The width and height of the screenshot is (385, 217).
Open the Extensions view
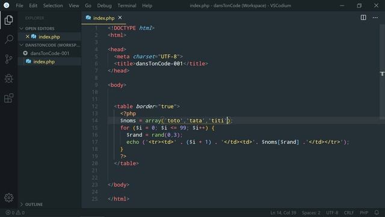click(x=9, y=98)
